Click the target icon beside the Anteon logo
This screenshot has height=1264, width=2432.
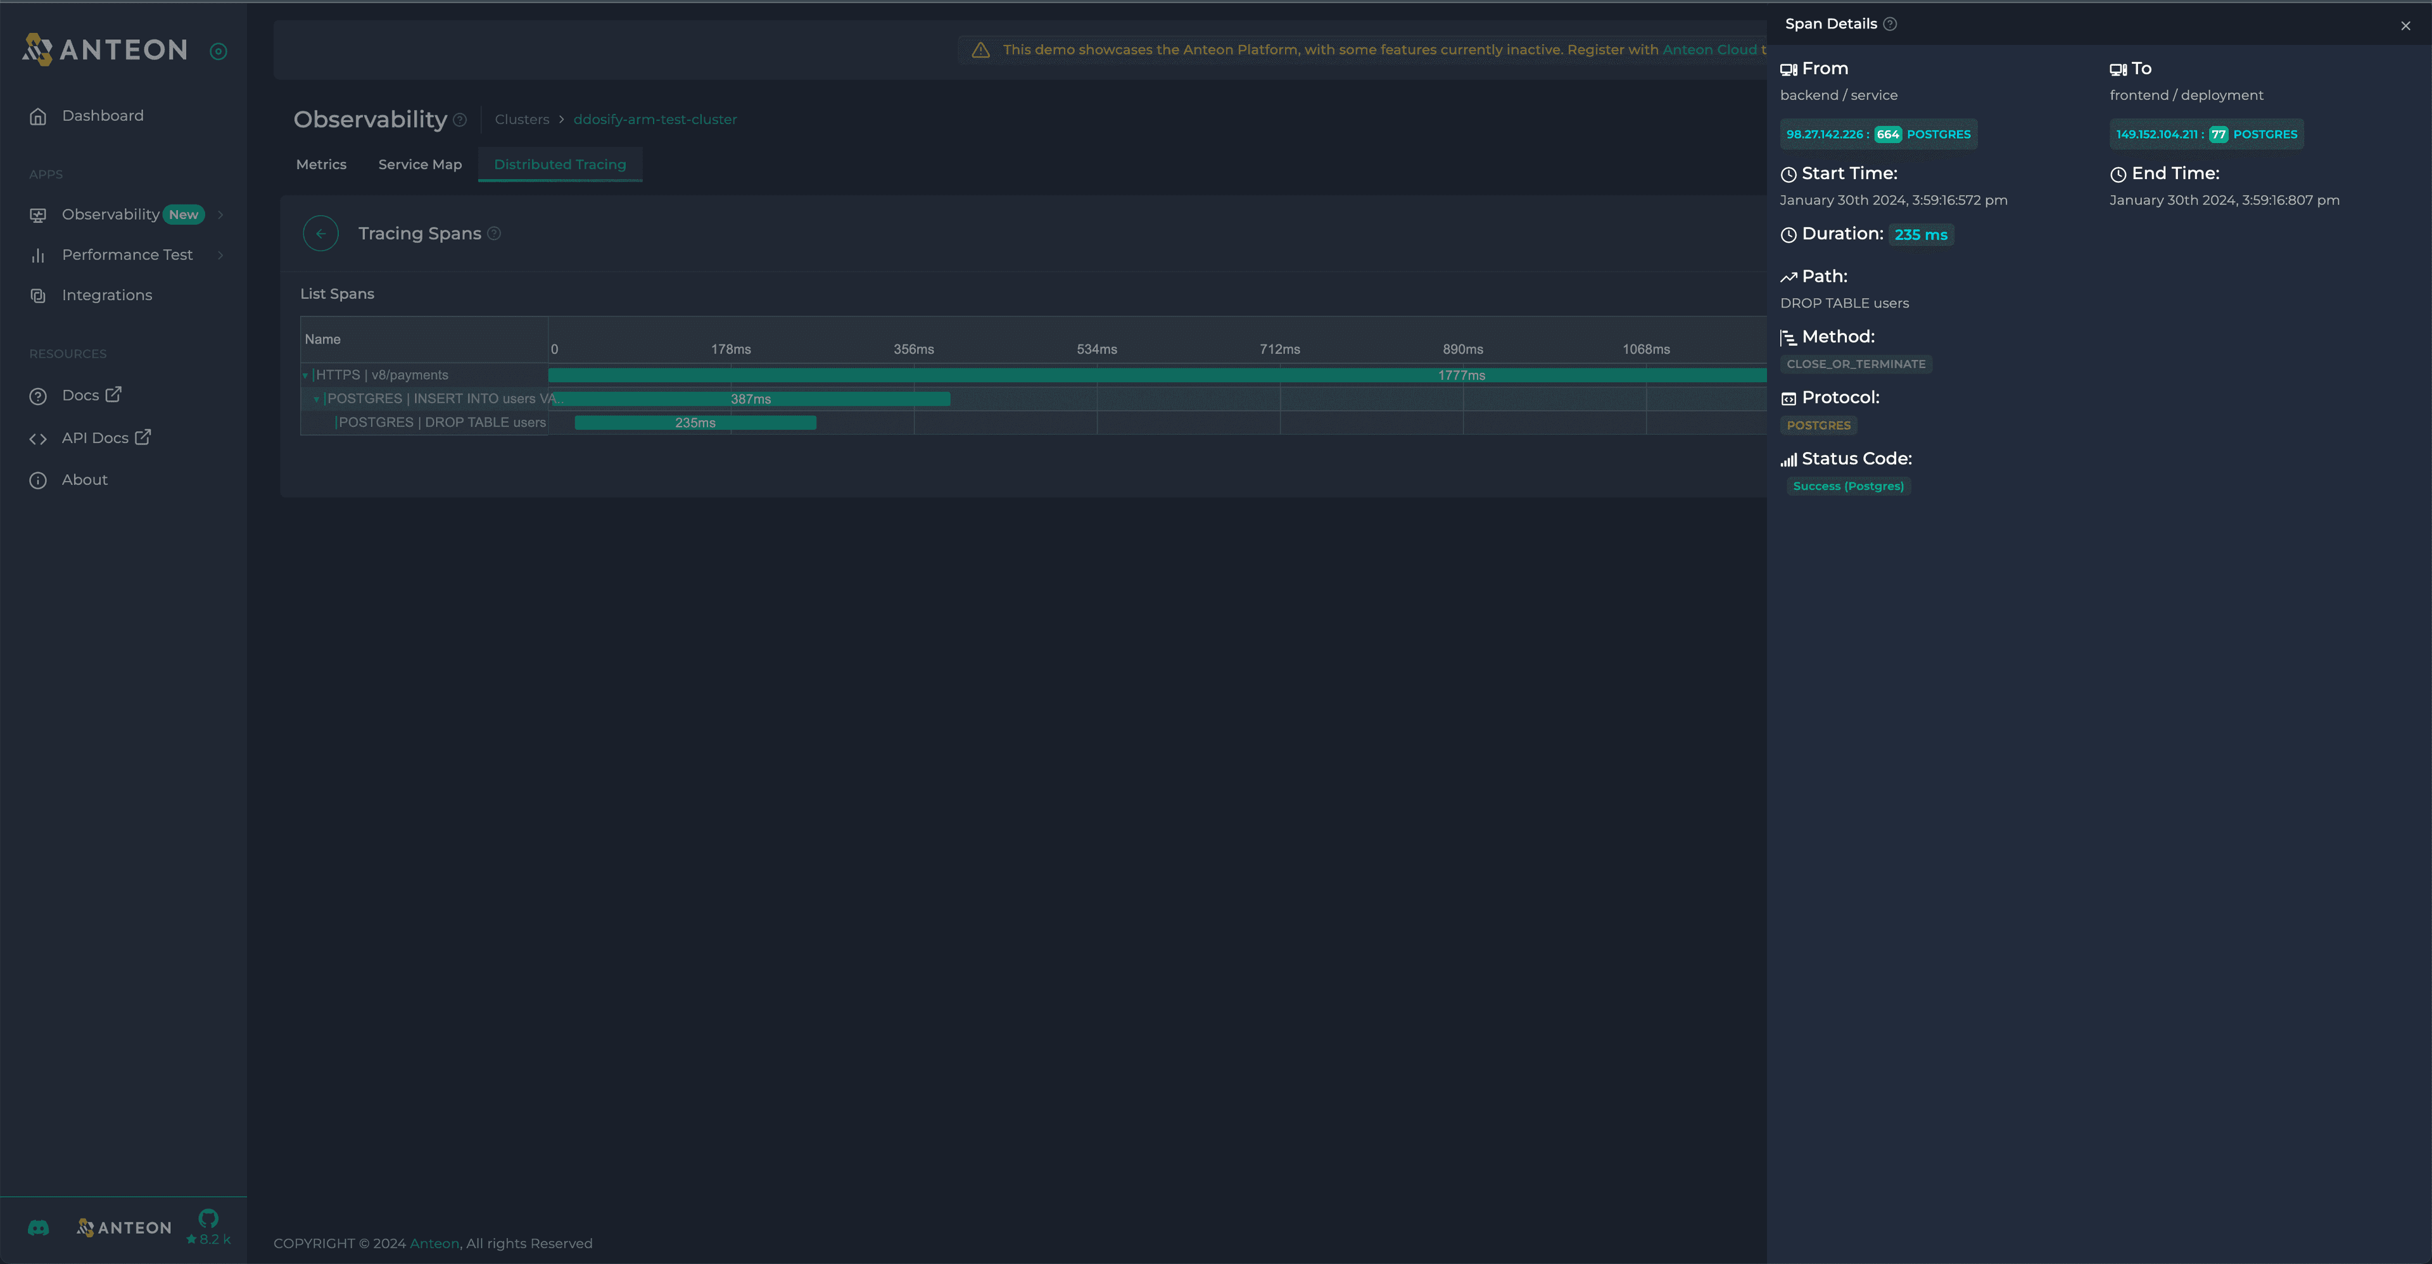point(219,51)
